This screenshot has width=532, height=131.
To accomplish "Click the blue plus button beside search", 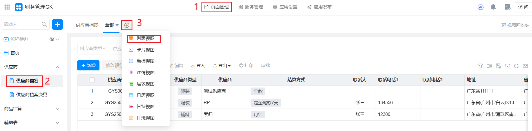I will coord(57,24).
